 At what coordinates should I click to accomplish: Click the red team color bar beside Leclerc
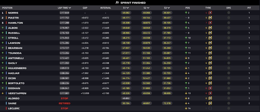click(x=6, y=108)
